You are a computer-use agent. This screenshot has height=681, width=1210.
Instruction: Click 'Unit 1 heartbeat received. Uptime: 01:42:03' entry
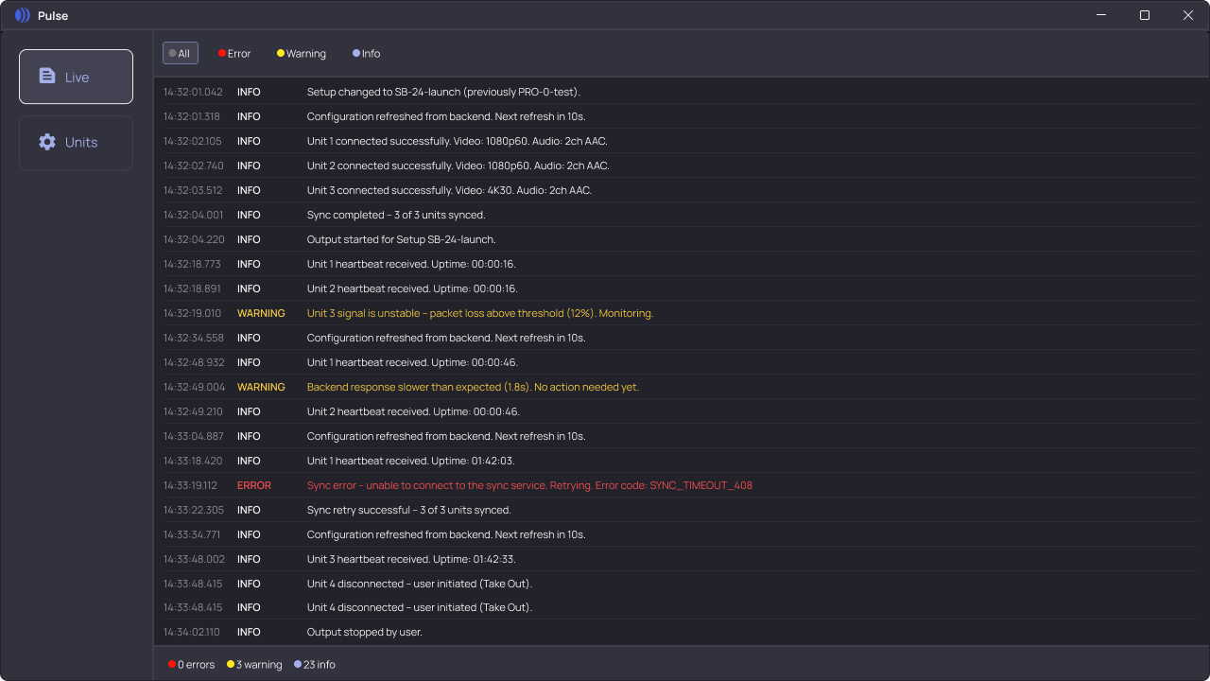pos(681,461)
